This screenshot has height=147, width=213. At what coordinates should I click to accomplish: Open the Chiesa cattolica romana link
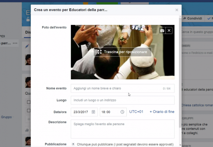[197, 105]
